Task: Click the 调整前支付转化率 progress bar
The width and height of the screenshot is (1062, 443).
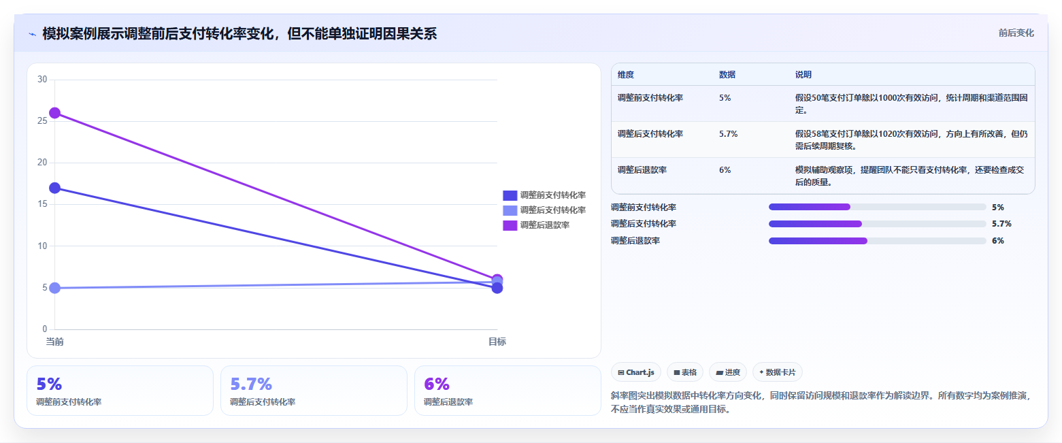Action: [877, 207]
